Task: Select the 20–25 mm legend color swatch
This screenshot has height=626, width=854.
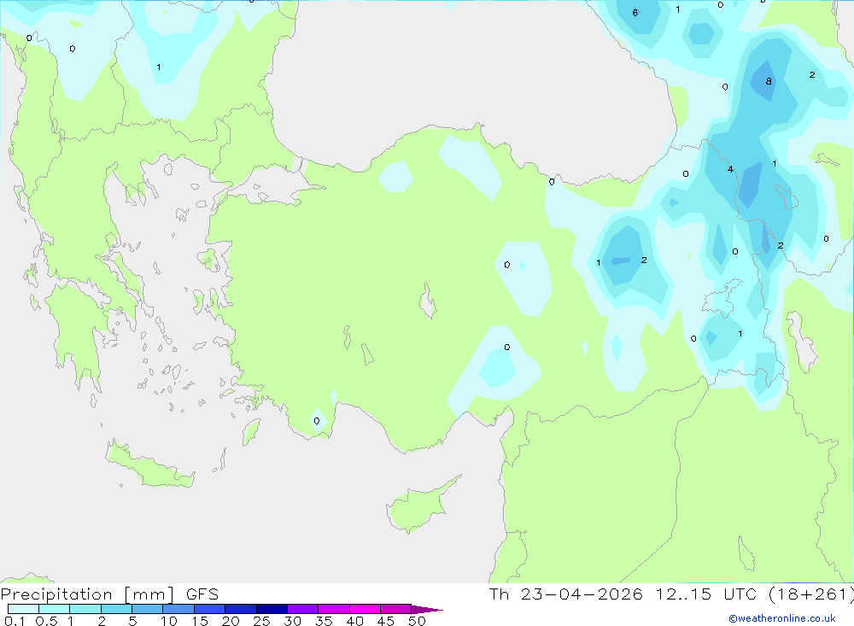Action: (240, 609)
